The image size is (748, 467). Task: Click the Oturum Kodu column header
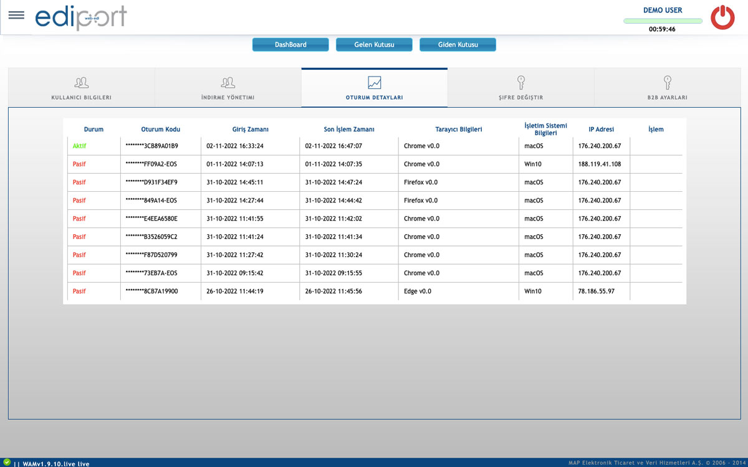(161, 130)
